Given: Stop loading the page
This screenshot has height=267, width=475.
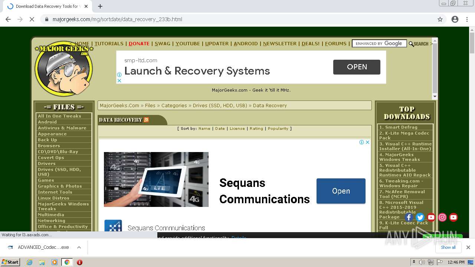Looking at the screenshot, I should 32,19.
